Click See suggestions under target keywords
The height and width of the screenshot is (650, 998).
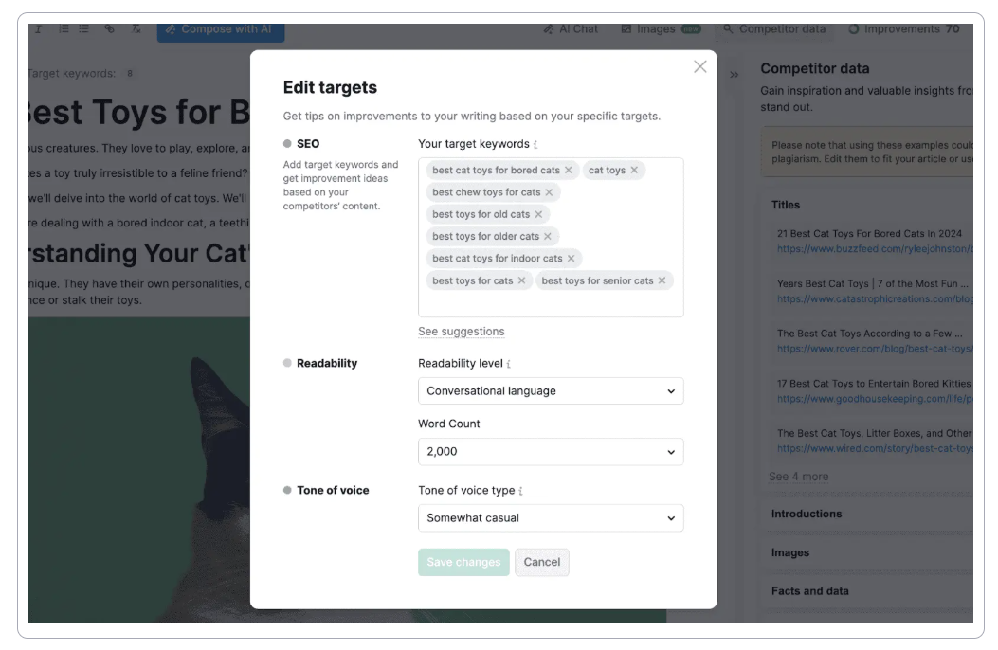coord(462,331)
